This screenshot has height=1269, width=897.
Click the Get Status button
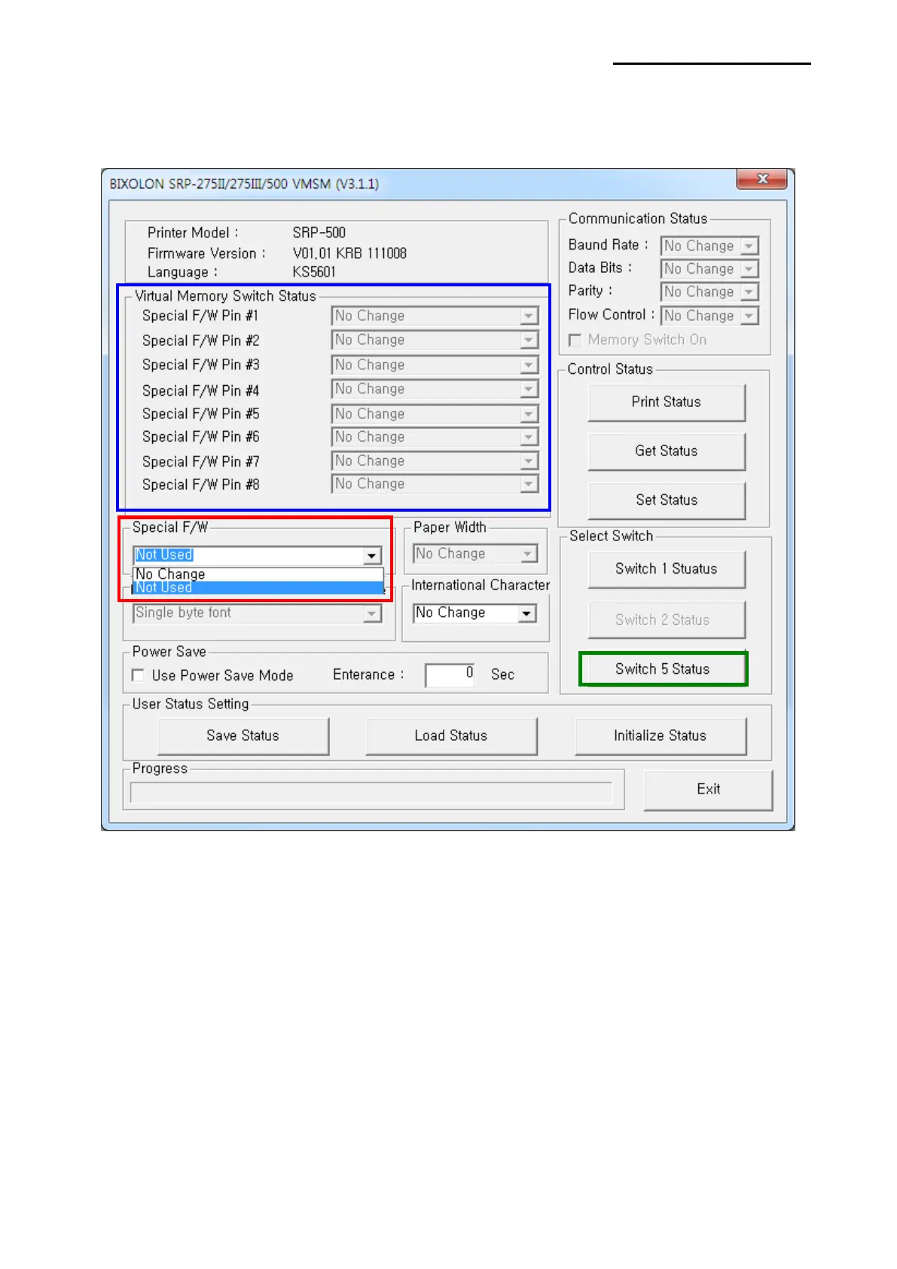(667, 451)
